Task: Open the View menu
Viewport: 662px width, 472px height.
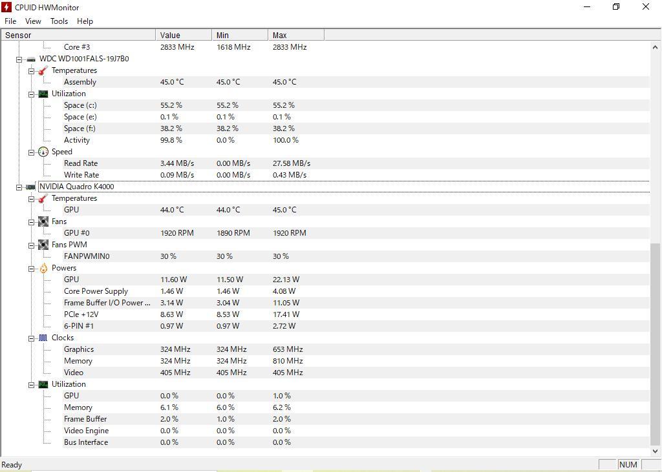Action: point(33,21)
